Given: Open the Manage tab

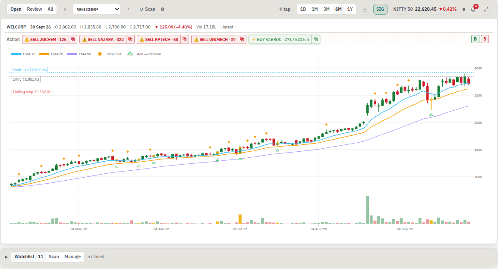Looking at the screenshot, I should coord(72,256).
